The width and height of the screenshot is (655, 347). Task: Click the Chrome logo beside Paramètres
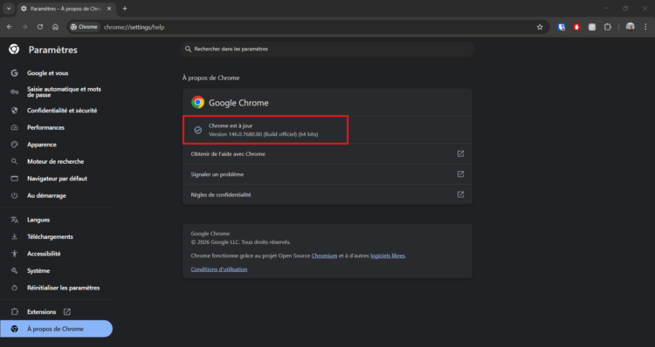pyautogui.click(x=14, y=49)
